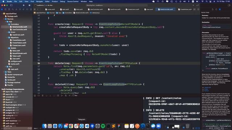Open the Debug menu
232x130 pixels.
(62, 1)
